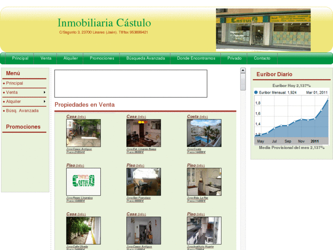
Task: Open the Donde Encontrarnos tab
Action: [196, 58]
